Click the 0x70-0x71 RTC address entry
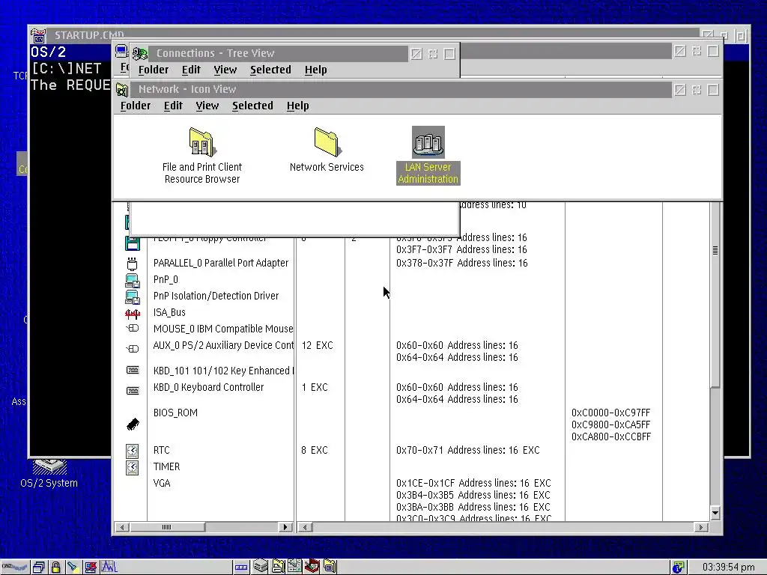This screenshot has width=767, height=575. (x=467, y=450)
